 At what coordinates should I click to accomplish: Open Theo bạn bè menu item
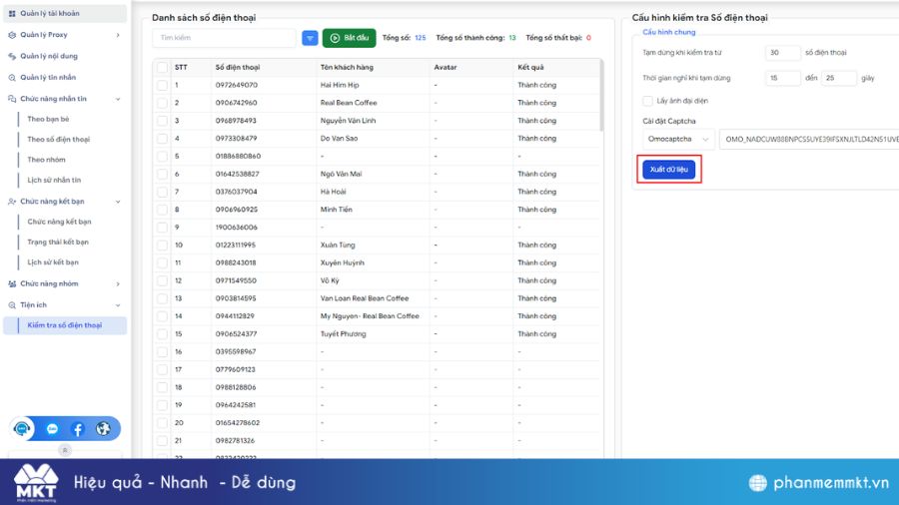click(x=48, y=119)
